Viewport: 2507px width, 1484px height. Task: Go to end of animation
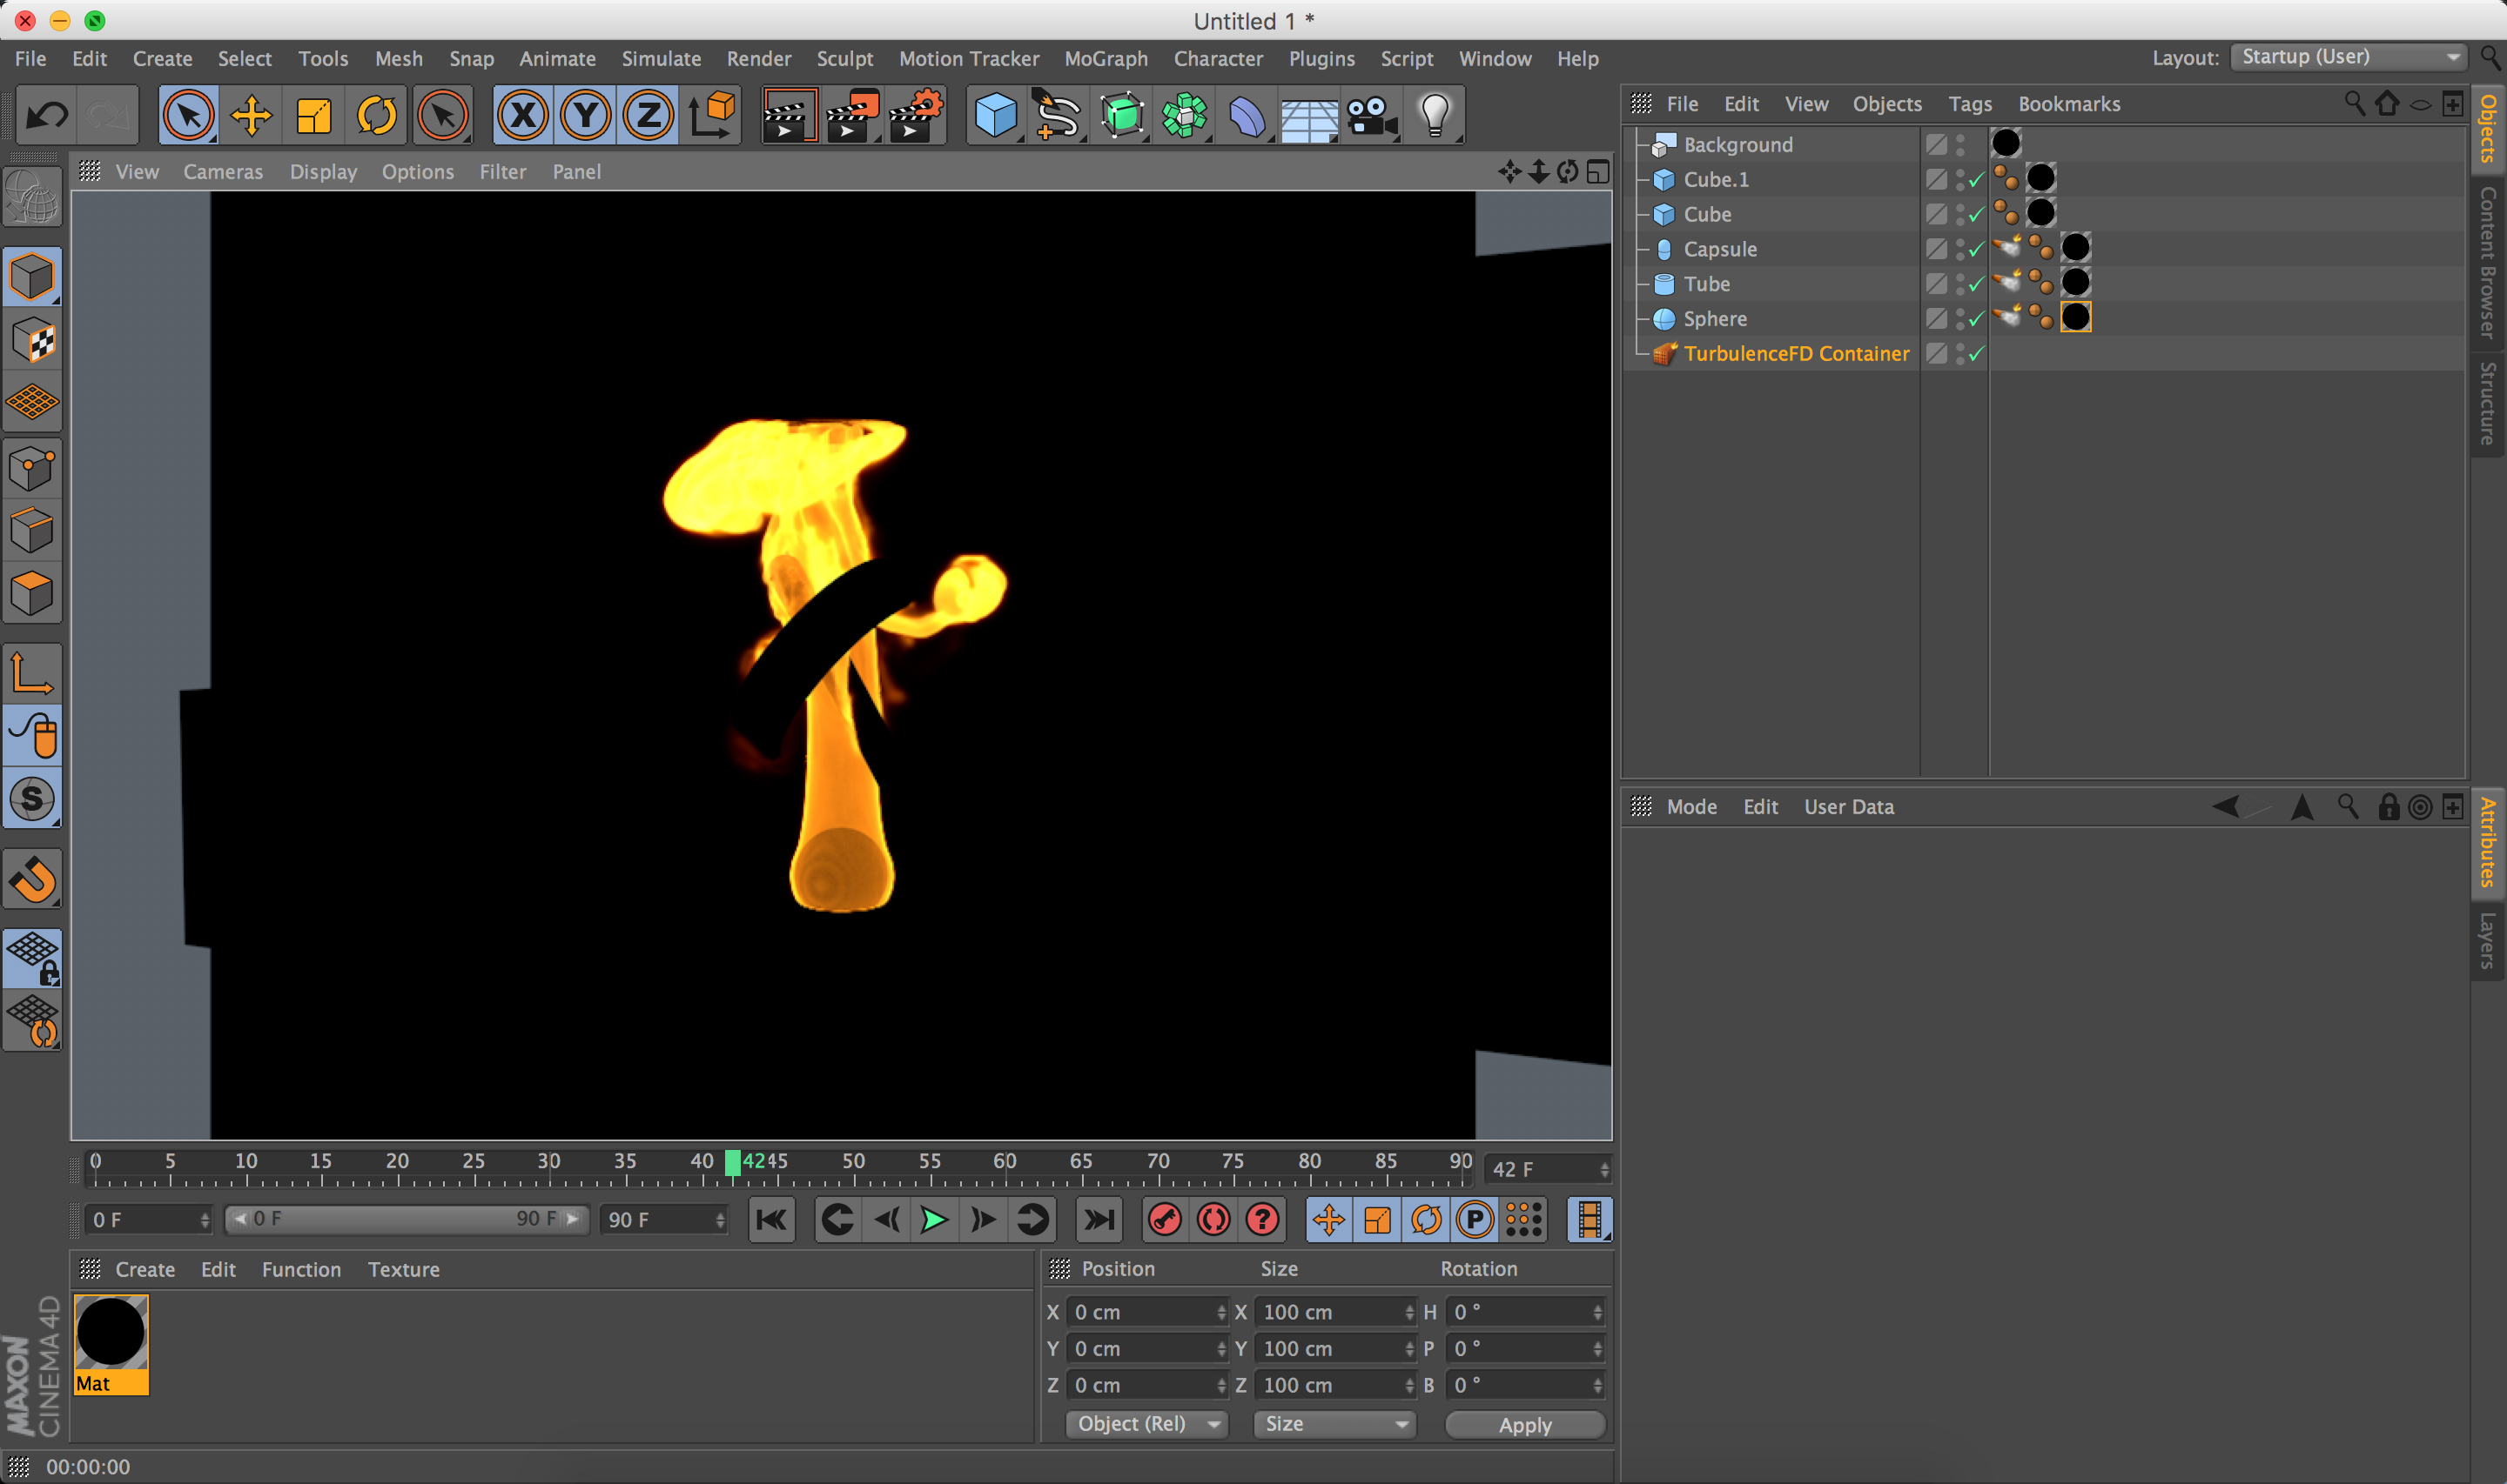(x=1099, y=1220)
